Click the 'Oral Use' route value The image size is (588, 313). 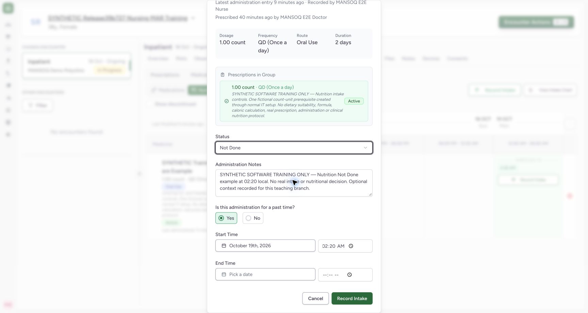(307, 42)
